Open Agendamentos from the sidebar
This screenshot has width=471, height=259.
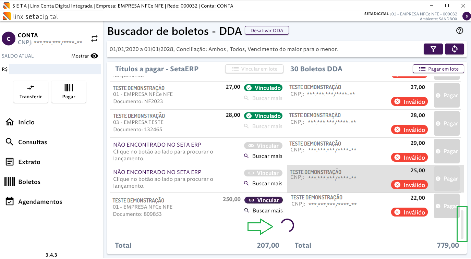tap(34, 202)
